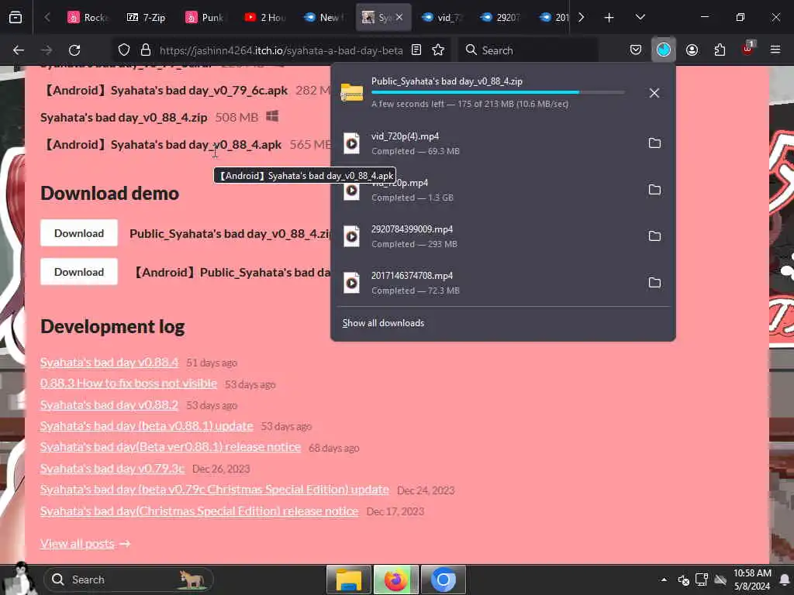
Task: Open the extensions puzzle icon
Action: (720, 50)
